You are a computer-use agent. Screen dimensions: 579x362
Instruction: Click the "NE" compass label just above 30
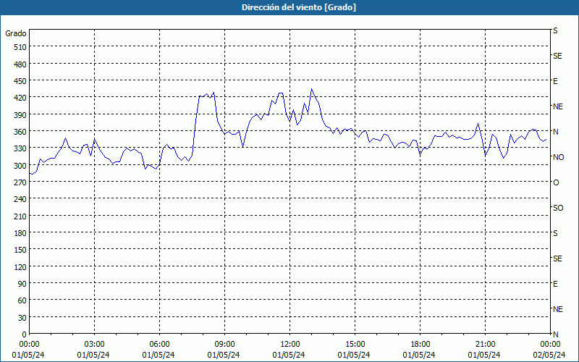coord(558,309)
